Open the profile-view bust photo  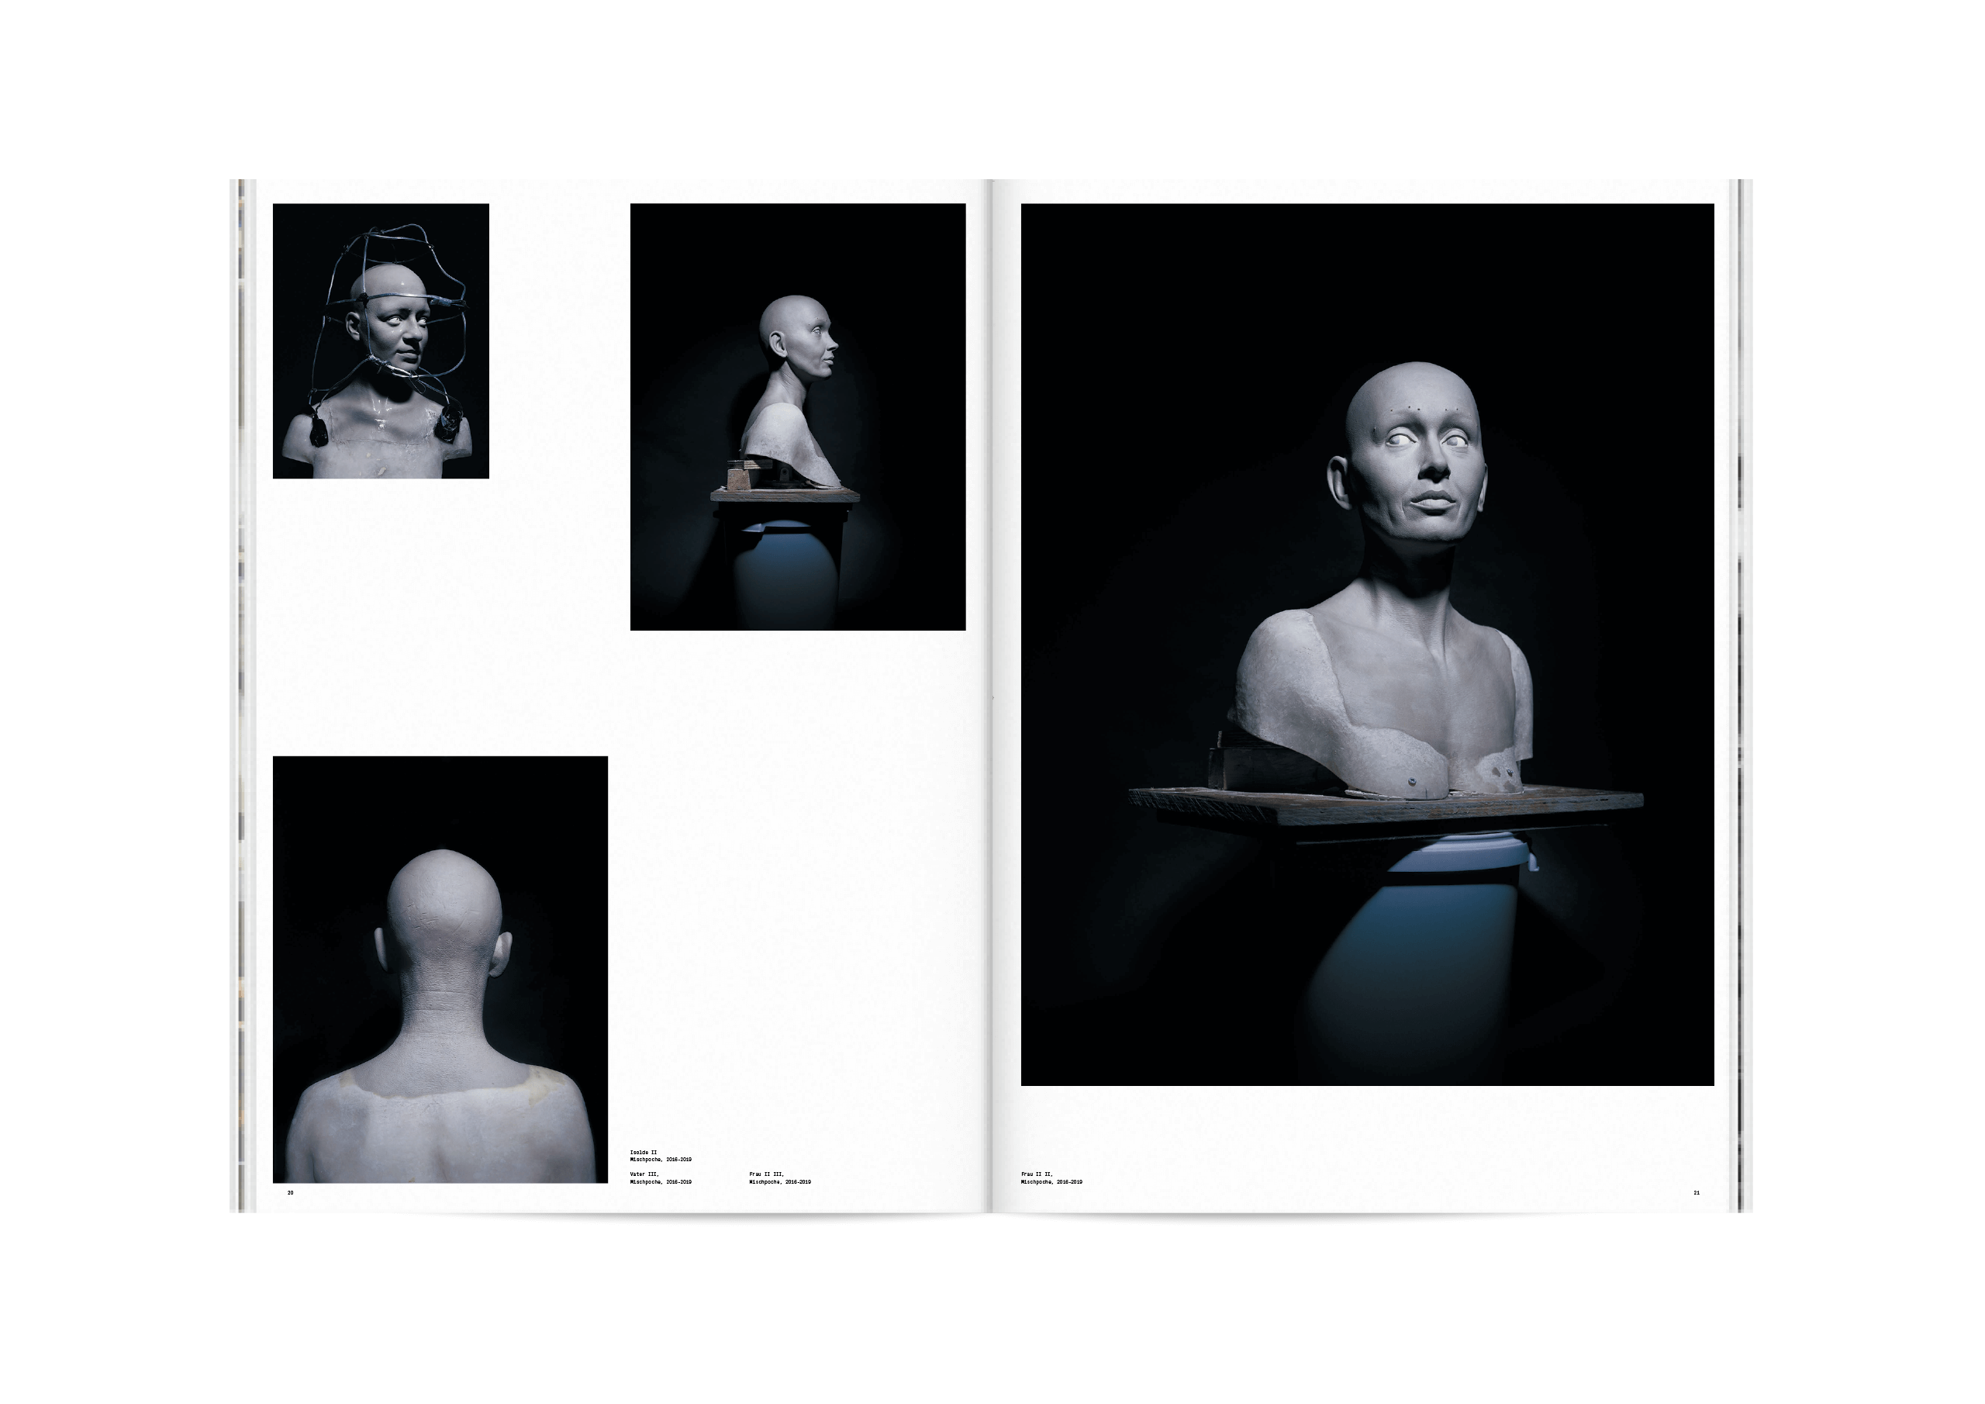[x=797, y=416]
